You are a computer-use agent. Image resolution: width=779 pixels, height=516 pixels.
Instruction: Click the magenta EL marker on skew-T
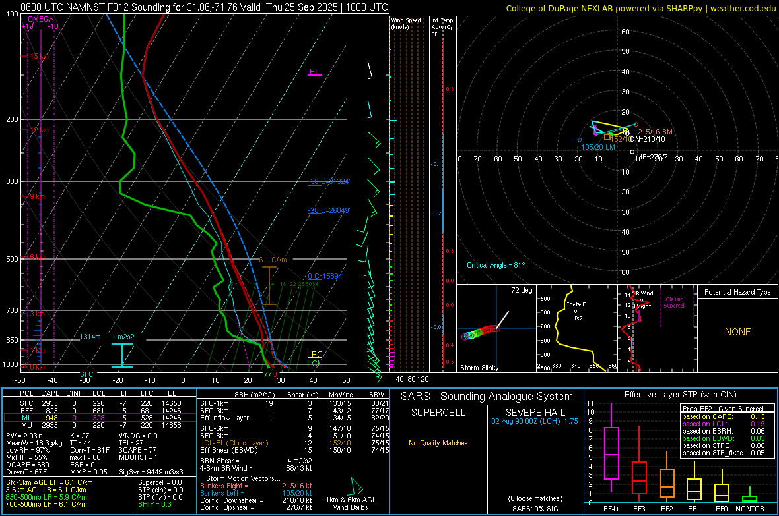(x=314, y=72)
